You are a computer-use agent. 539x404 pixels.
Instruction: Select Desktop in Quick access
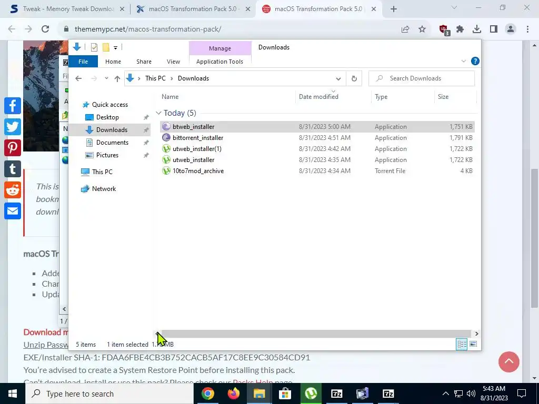pos(107,117)
